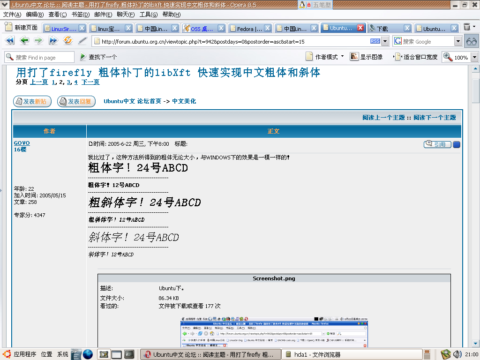
Task: Open the 编辑 menu
Action: tap(35, 15)
